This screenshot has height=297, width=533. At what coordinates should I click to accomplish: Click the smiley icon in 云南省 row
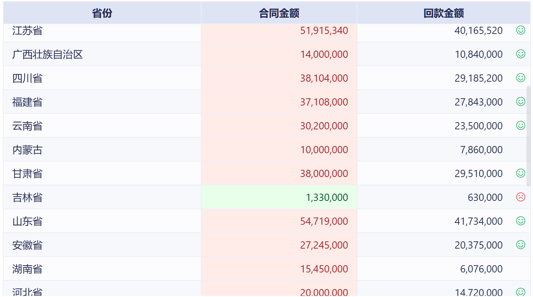[x=520, y=126]
